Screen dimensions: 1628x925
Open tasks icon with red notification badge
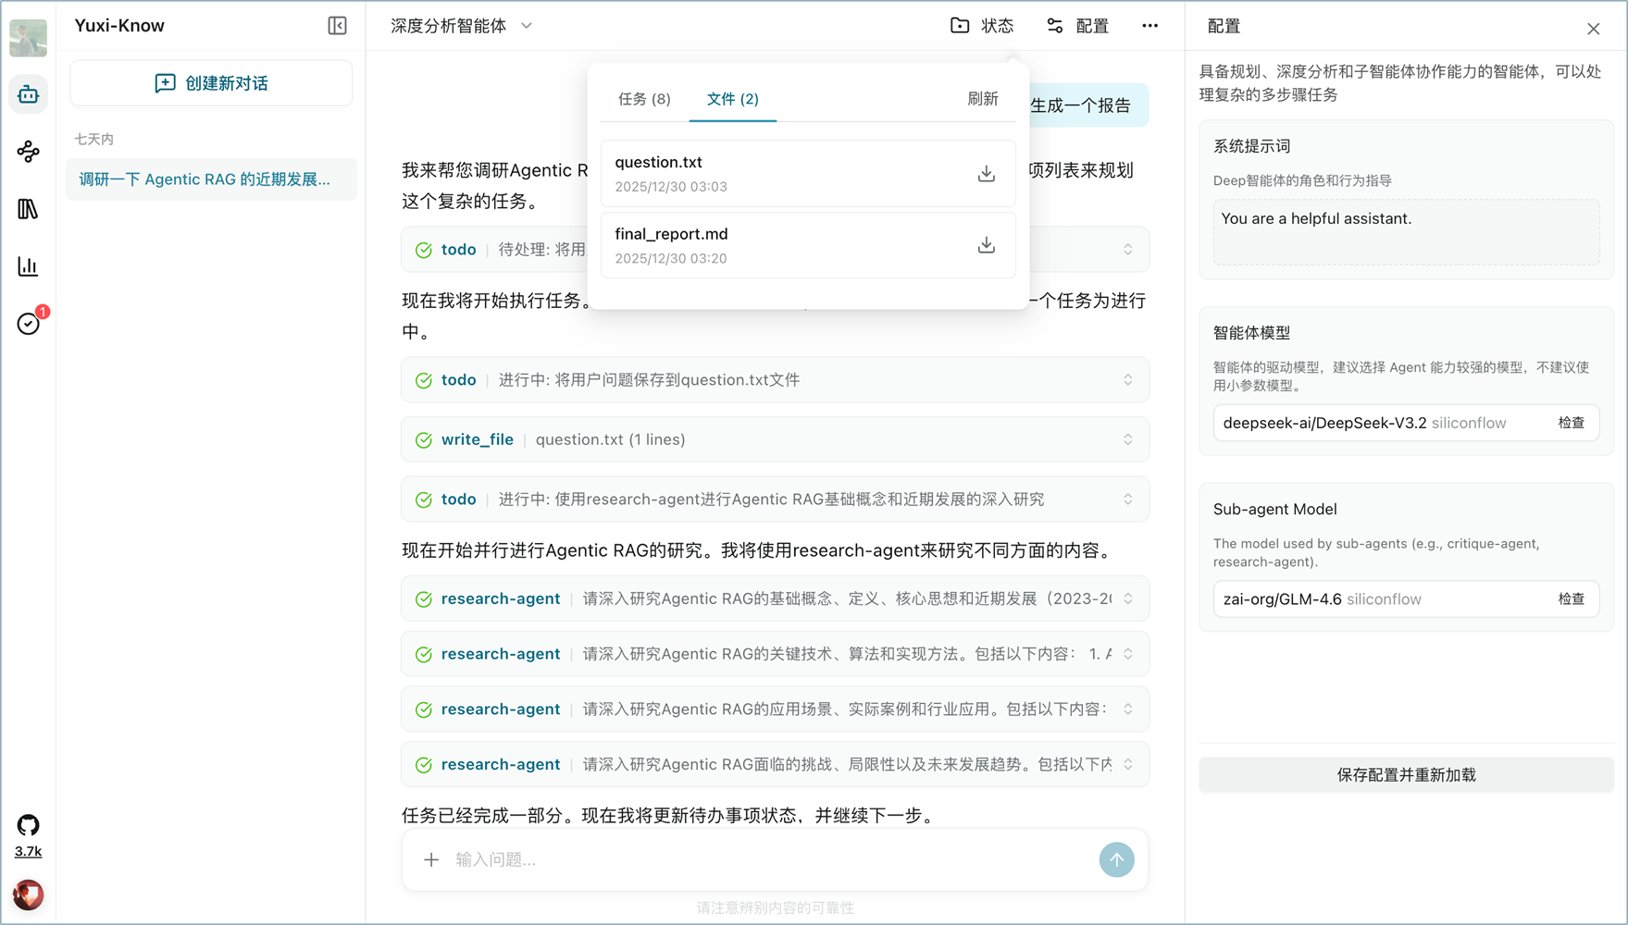click(x=28, y=324)
